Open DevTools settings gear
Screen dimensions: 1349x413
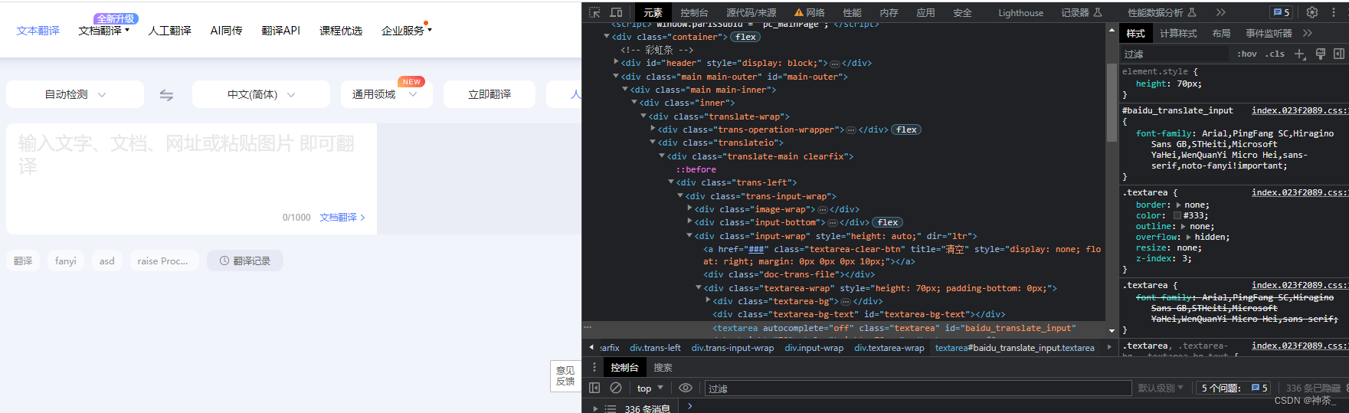[x=1312, y=12]
